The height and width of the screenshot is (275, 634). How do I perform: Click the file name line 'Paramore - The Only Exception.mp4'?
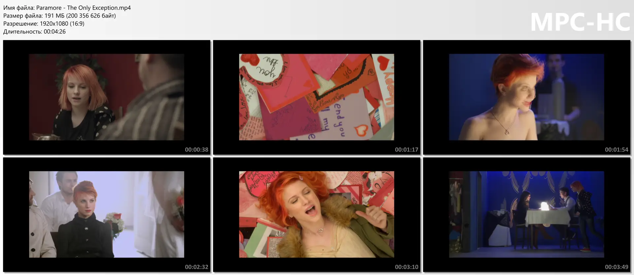click(x=67, y=8)
